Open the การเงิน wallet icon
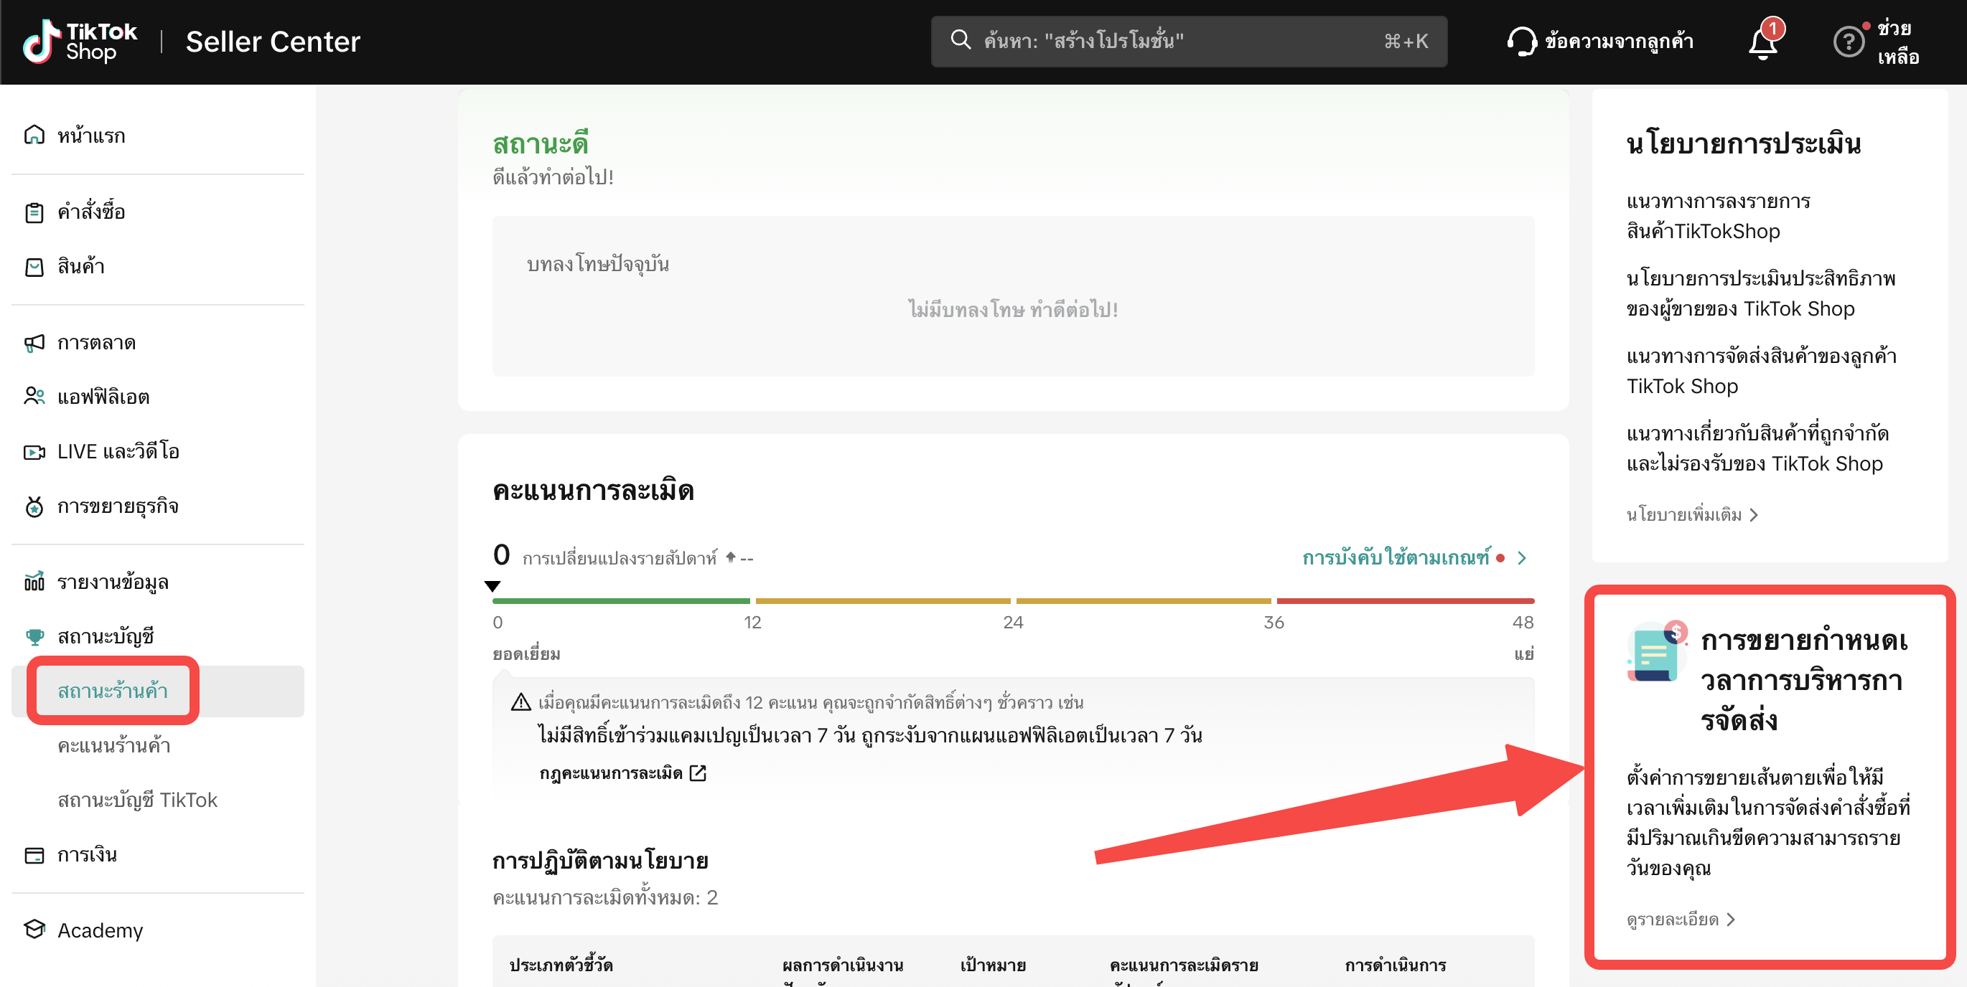 [x=34, y=854]
